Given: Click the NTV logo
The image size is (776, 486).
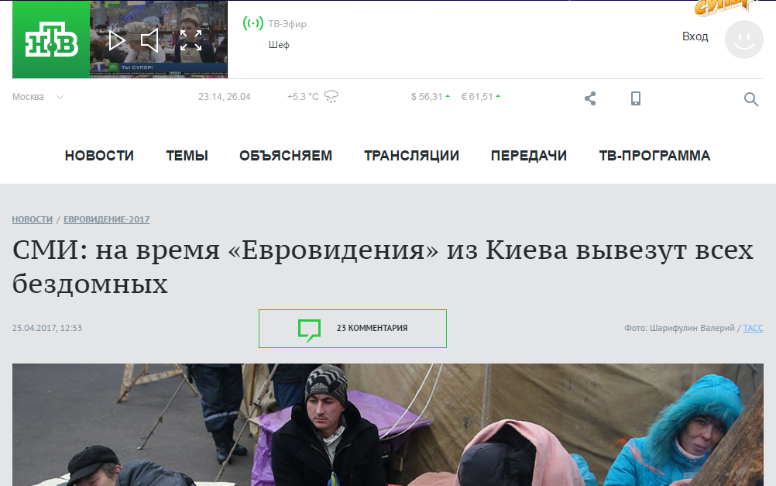Looking at the screenshot, I should click(51, 40).
